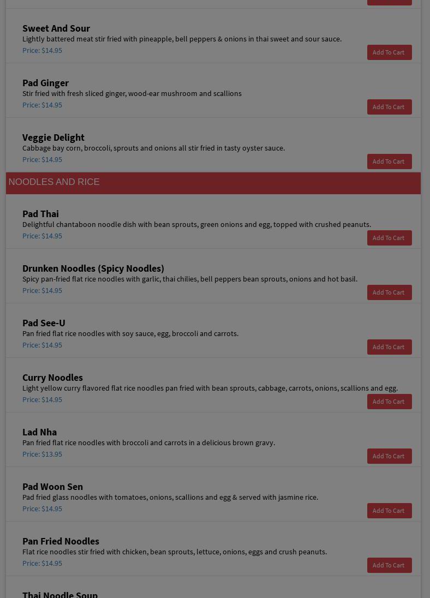The image size is (430, 598).
Task: Add Curry Noodles to cart
Action: tap(389, 402)
